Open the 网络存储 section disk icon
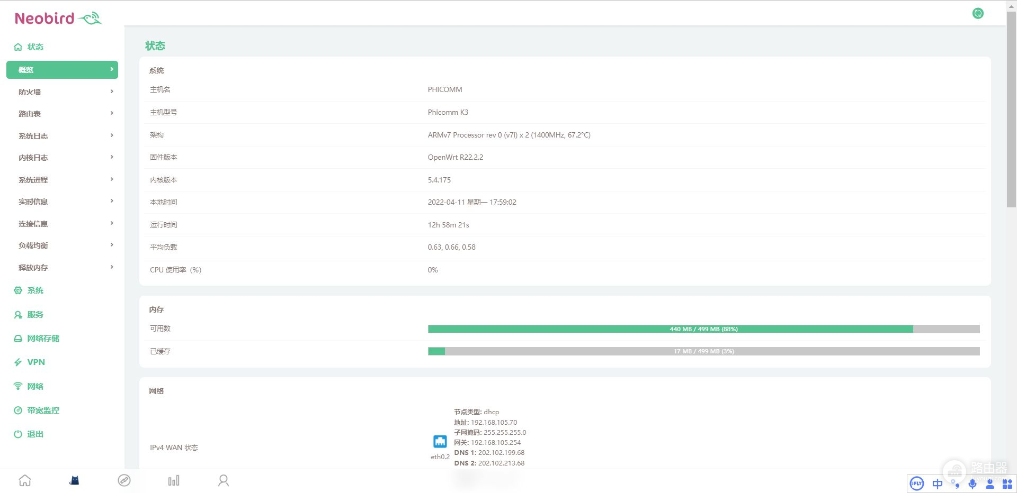 18,339
